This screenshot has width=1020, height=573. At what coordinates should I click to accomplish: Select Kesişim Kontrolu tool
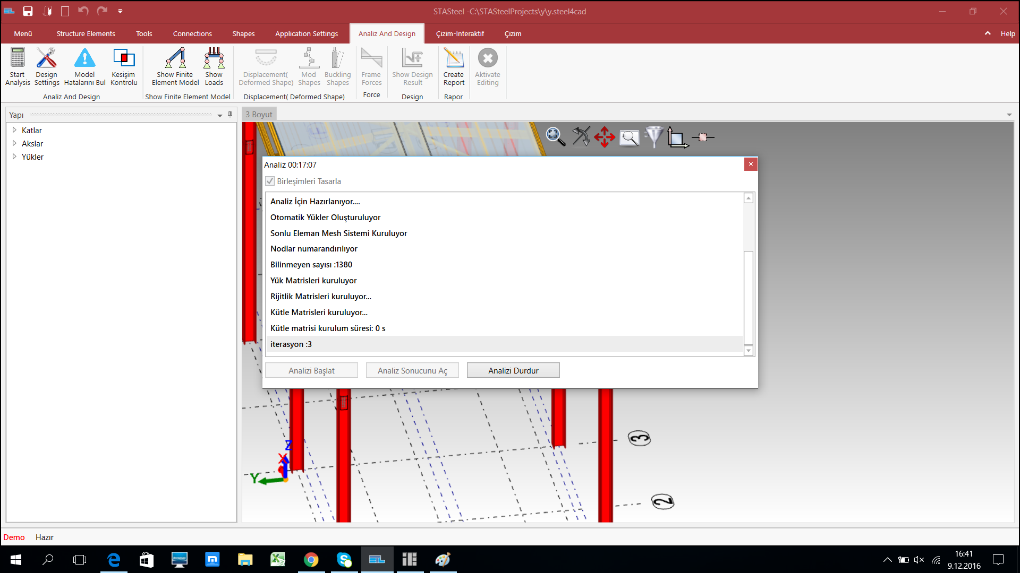point(124,58)
